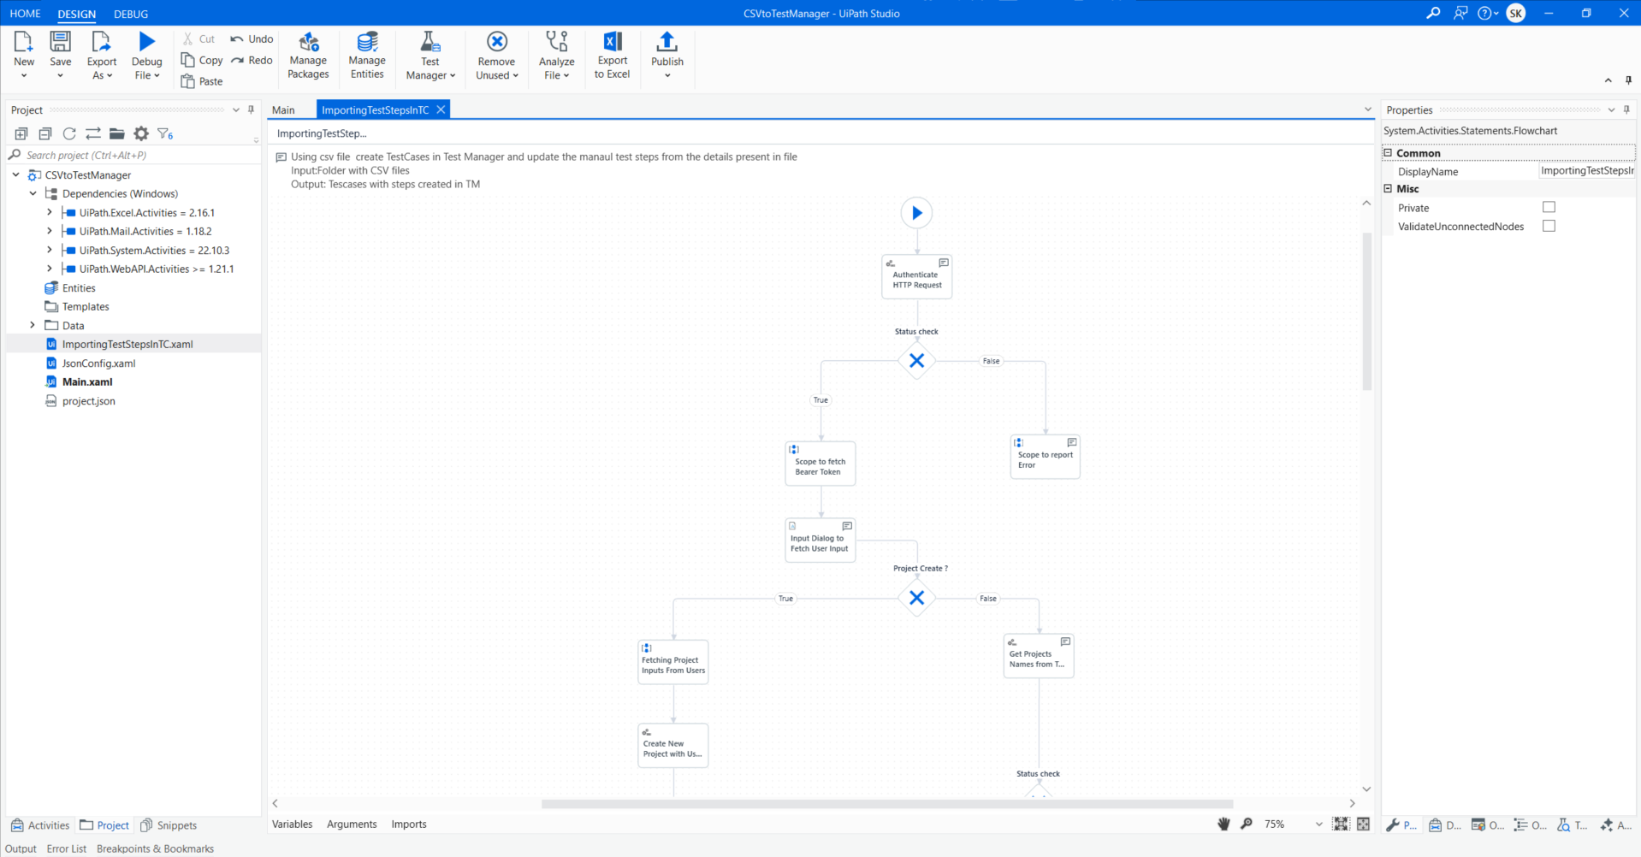
Task: Click Remove Unused in ribbon
Action: pyautogui.click(x=497, y=56)
